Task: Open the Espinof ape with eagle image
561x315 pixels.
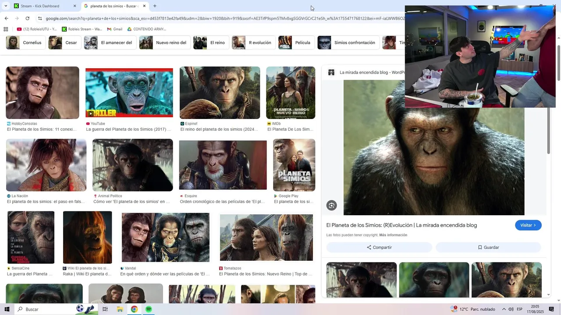Action: [220, 93]
